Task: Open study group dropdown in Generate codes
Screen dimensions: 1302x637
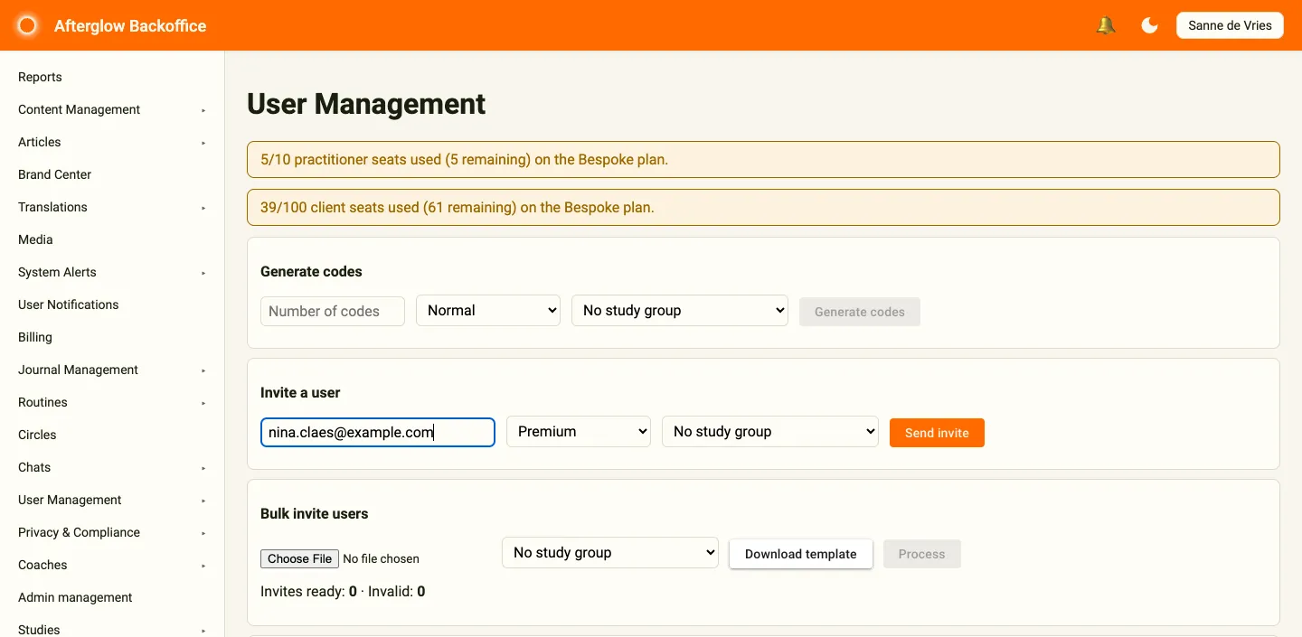Action: [x=680, y=311]
